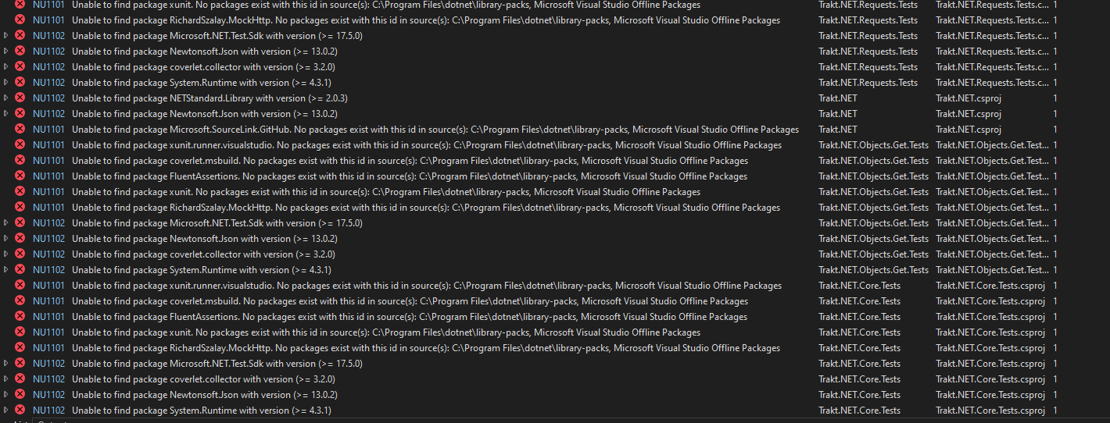Click error icon on Requests.Tests Microsoft.NET.Test.Sdk row
The height and width of the screenshot is (423, 1110).
tap(20, 36)
